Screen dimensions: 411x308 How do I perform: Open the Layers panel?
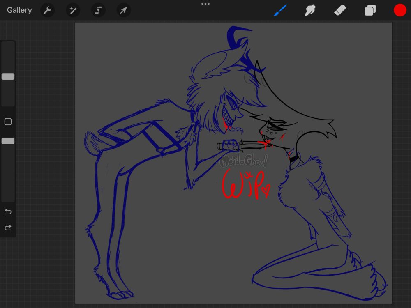(369, 10)
